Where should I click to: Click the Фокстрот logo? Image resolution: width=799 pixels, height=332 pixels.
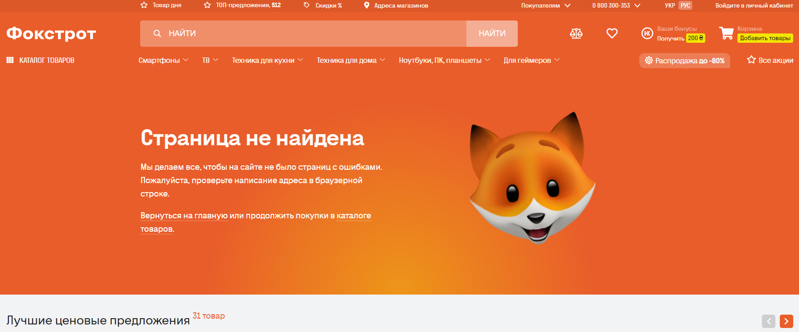click(51, 33)
